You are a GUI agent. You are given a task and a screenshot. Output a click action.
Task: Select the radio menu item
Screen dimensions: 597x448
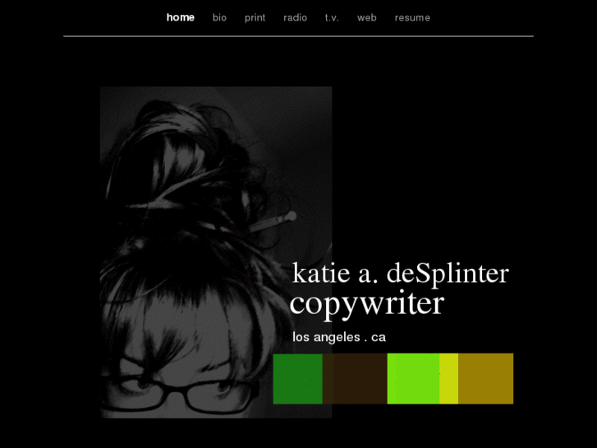(x=295, y=17)
